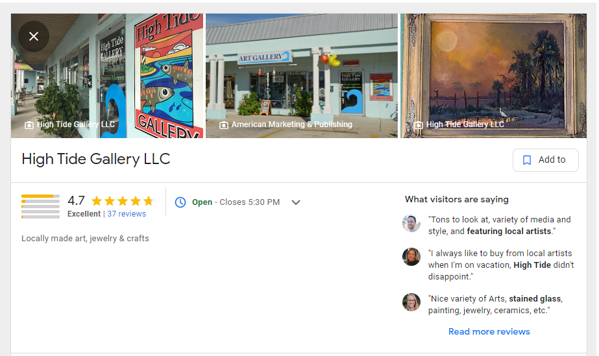The image size is (599, 356).
Task: Click the rating distribution bars
Action: coord(40,206)
